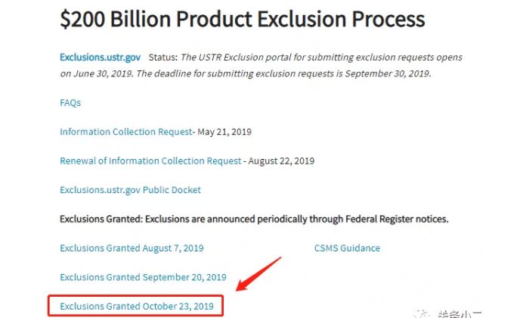Click the "Status:" label text
Viewport: 523px width, 318px height.
point(163,58)
